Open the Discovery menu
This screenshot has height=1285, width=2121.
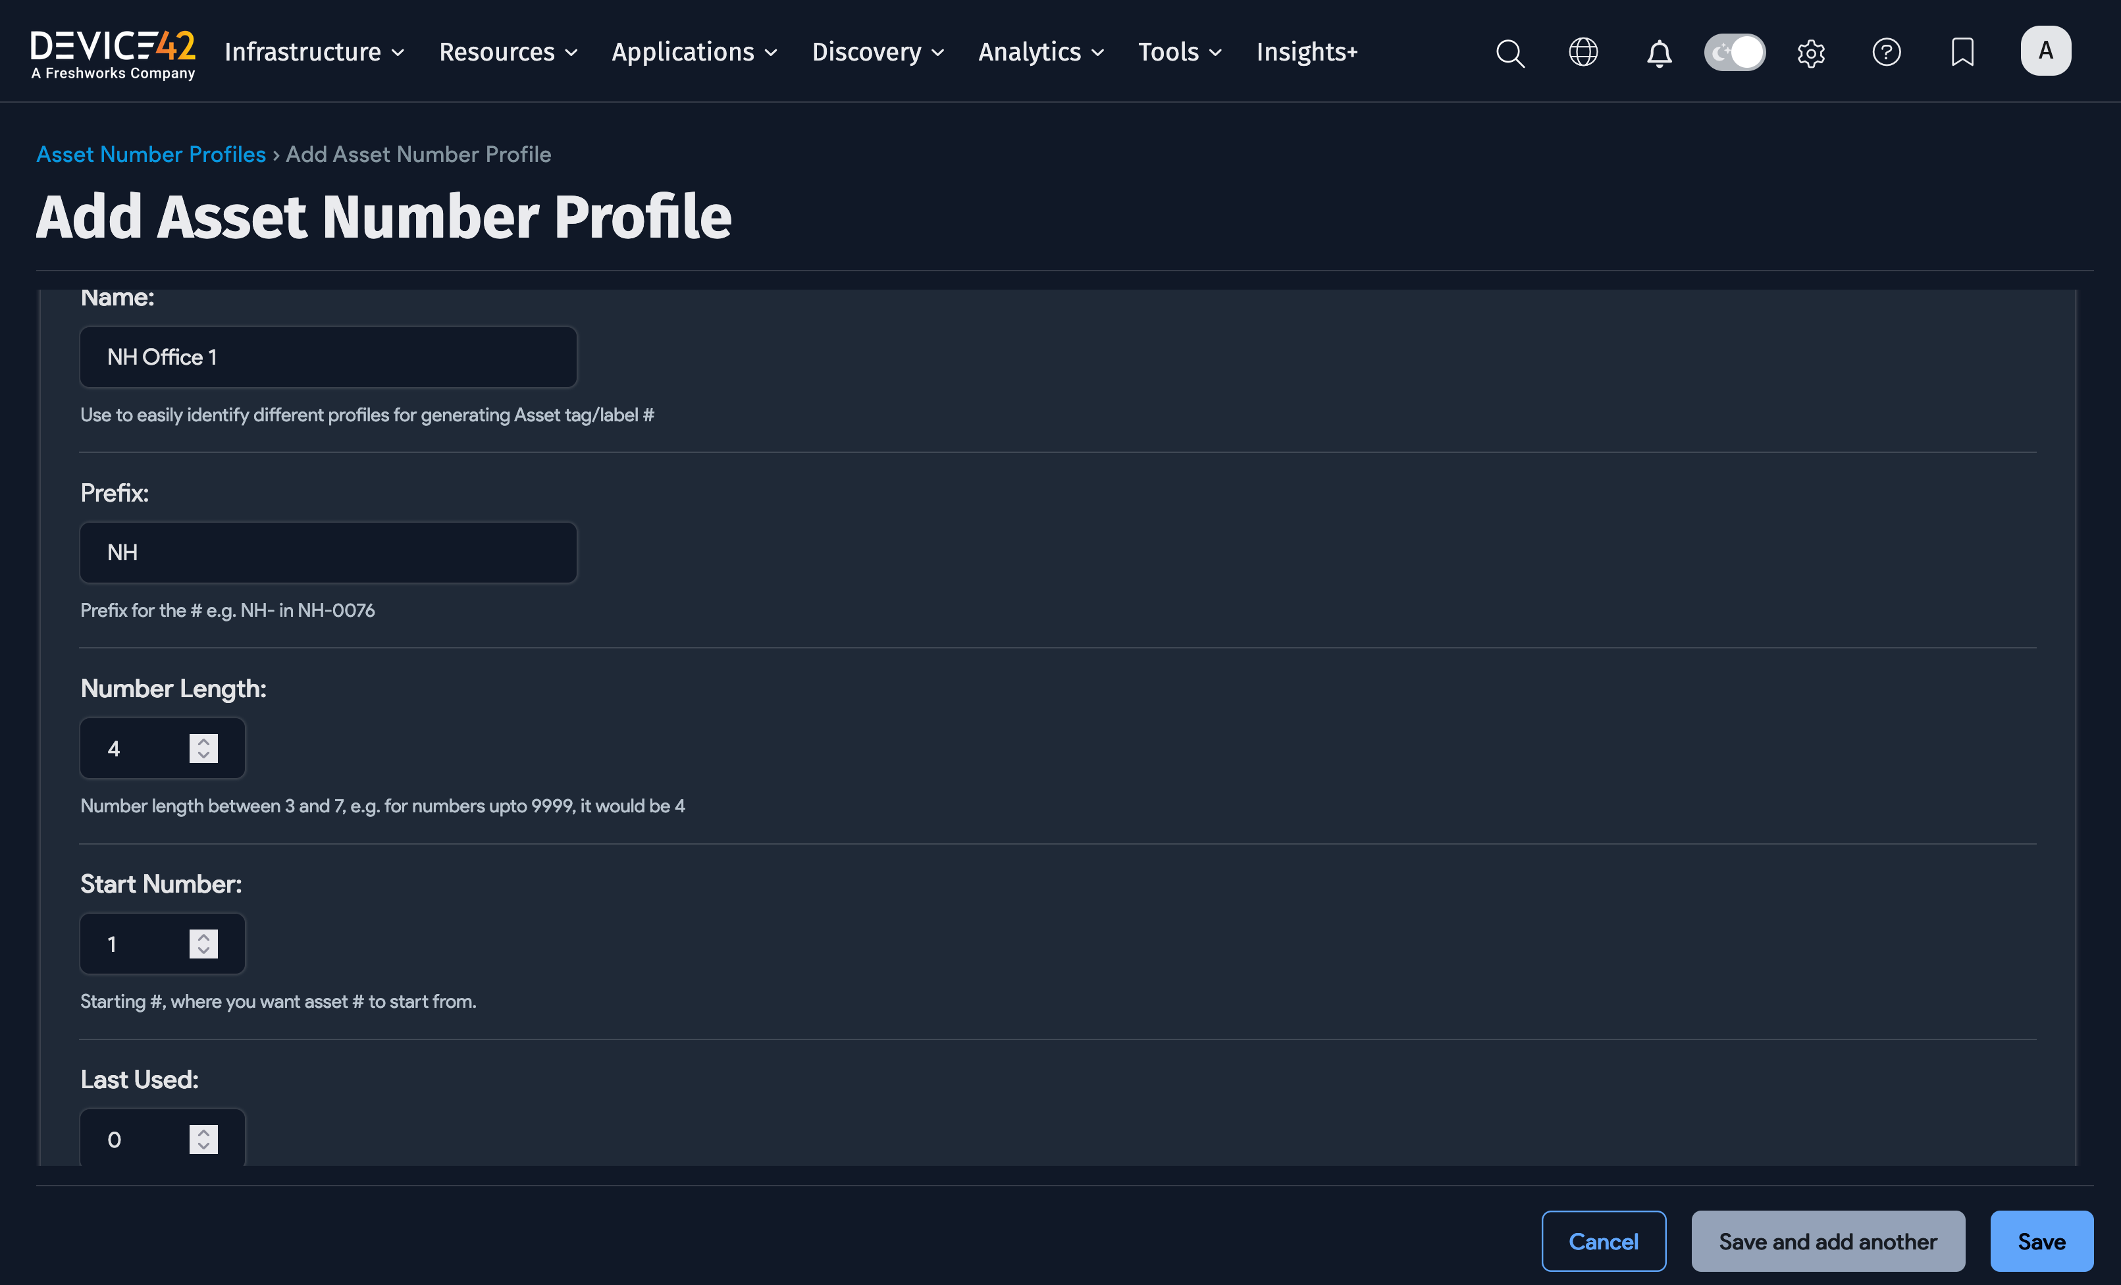tap(876, 51)
